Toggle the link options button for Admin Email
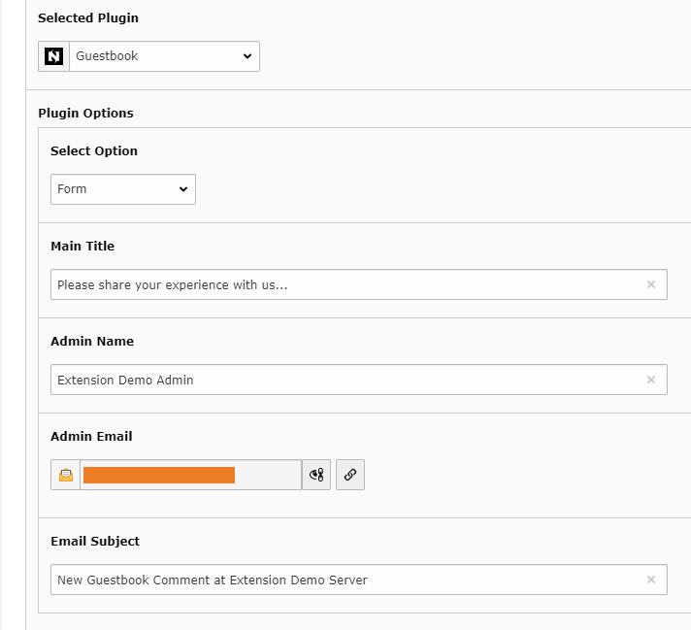The height and width of the screenshot is (630, 691). click(x=316, y=475)
